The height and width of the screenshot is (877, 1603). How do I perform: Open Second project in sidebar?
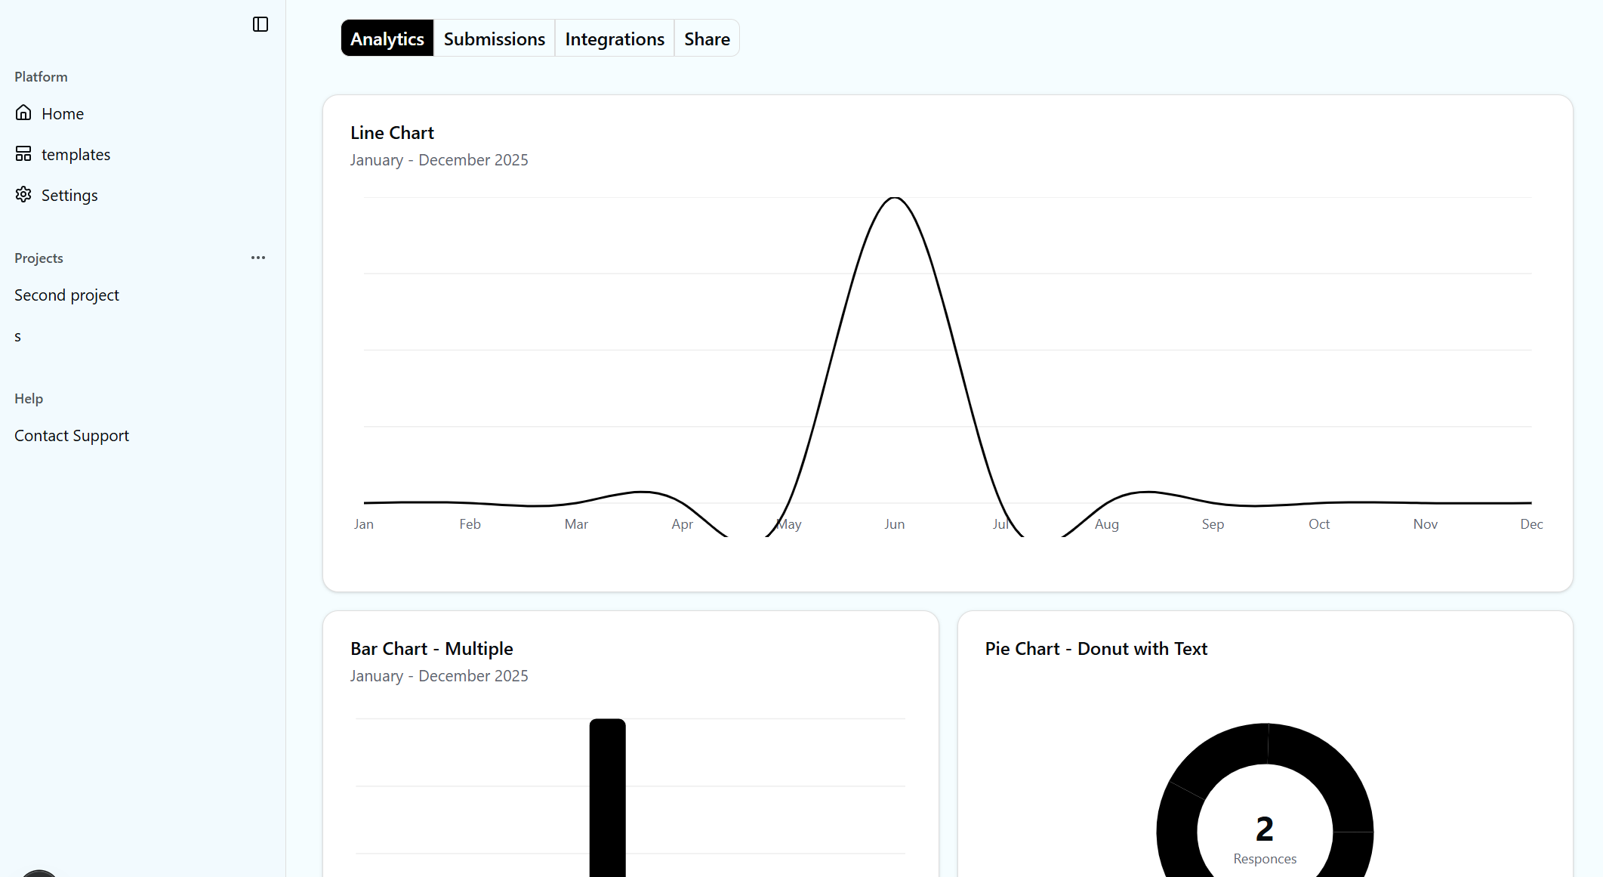coord(66,295)
